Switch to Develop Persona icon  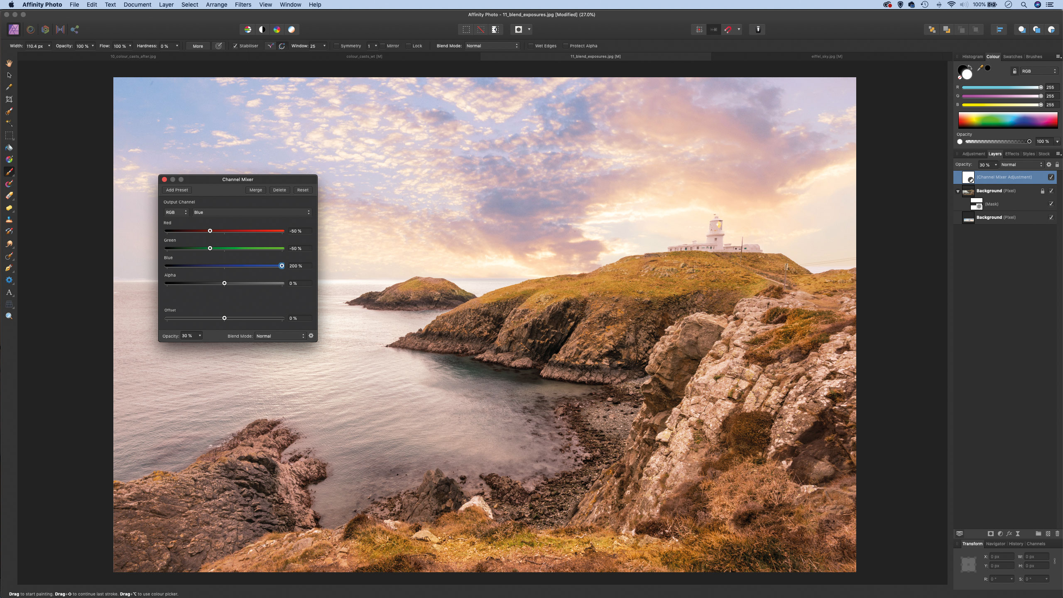pos(45,29)
